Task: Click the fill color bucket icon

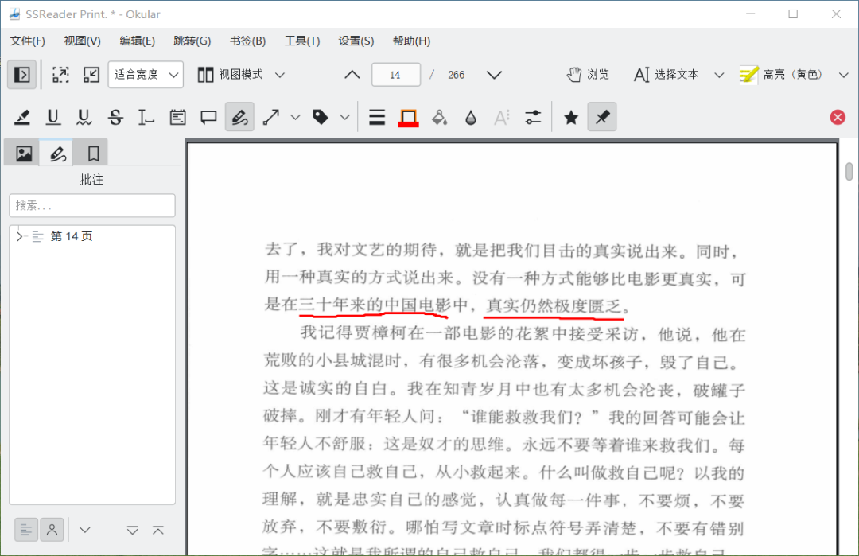Action: 439,117
